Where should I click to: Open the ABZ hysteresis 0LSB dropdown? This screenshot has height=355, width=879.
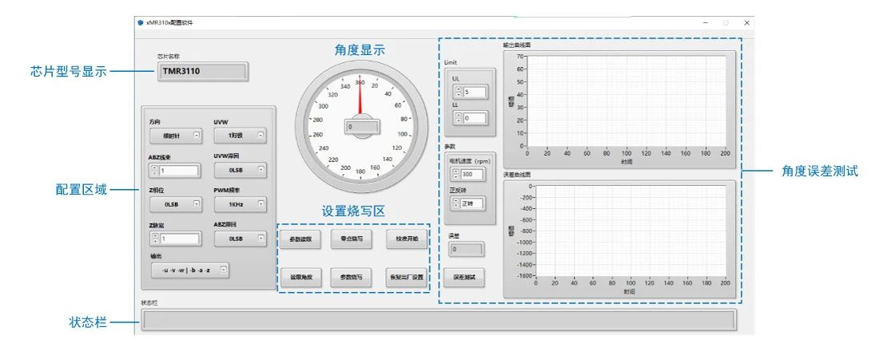[x=239, y=239]
